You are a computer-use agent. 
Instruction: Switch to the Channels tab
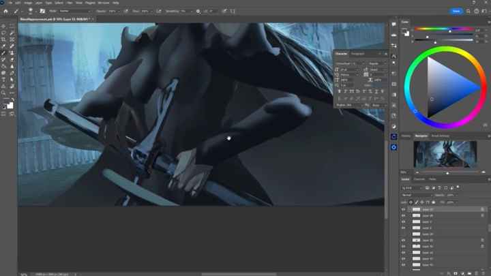pos(419,179)
